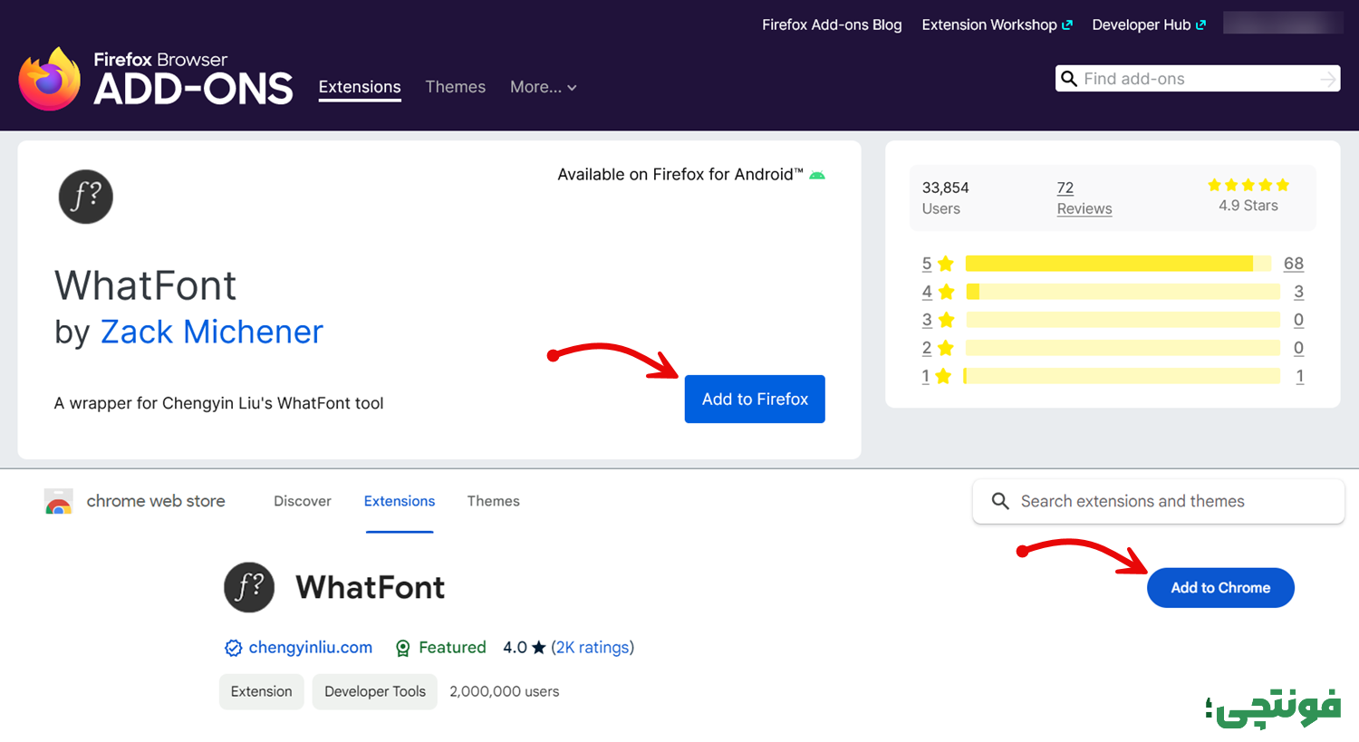
Task: Click the green Android icon
Action: click(817, 175)
